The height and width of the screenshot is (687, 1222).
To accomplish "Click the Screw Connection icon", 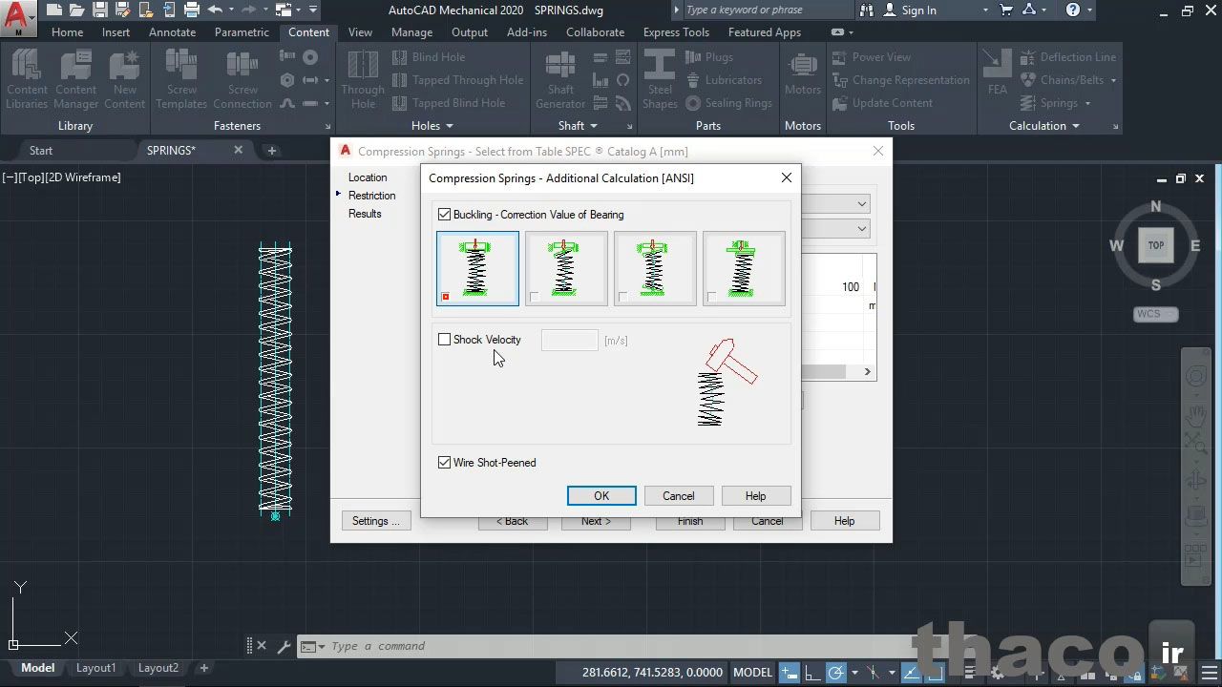I will [242, 79].
